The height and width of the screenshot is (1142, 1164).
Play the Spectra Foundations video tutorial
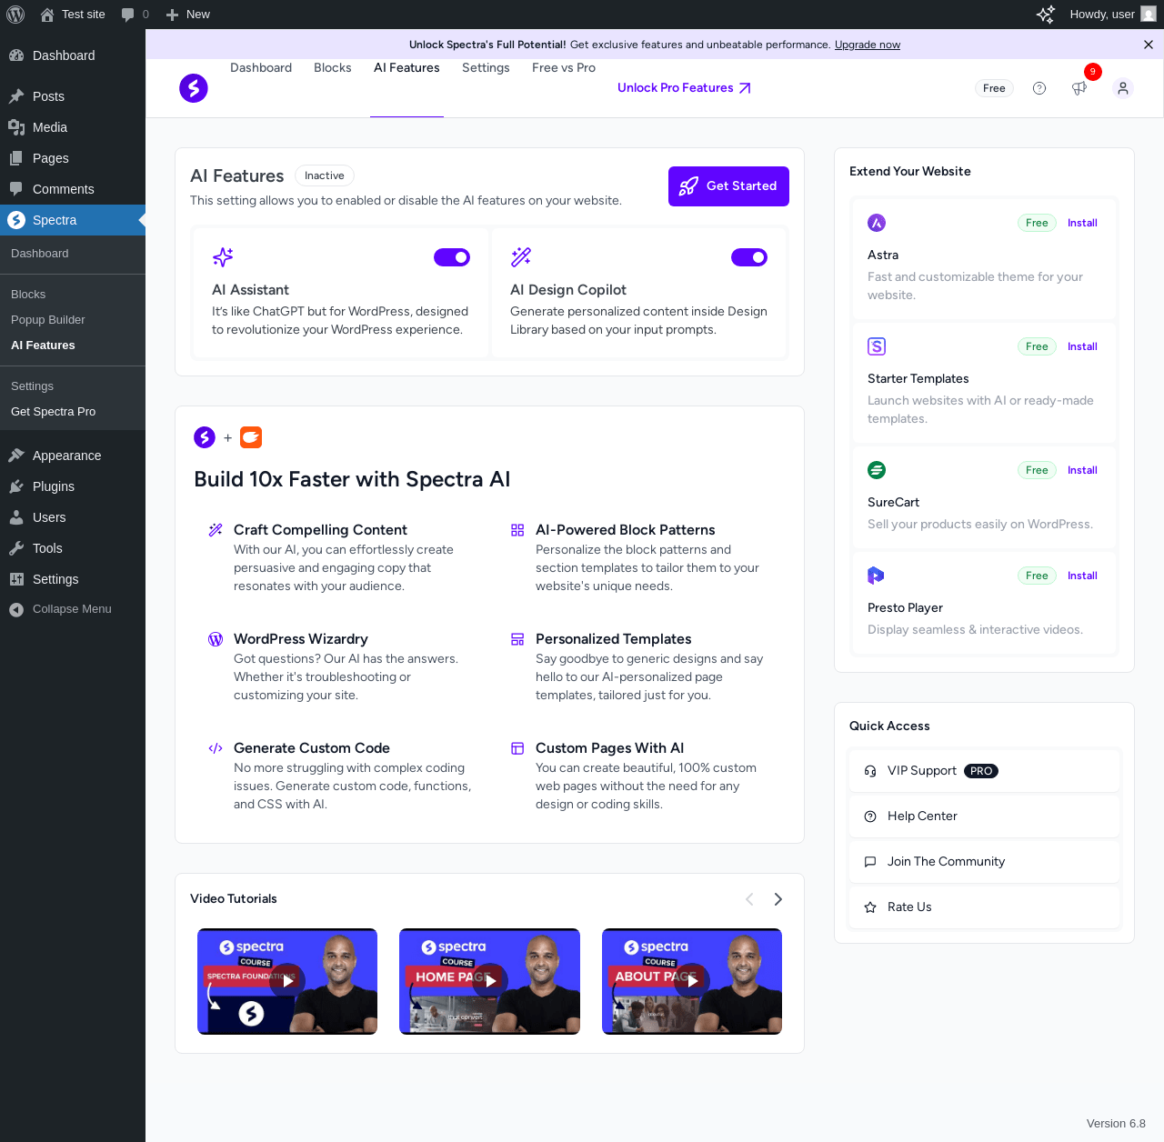pos(287,981)
